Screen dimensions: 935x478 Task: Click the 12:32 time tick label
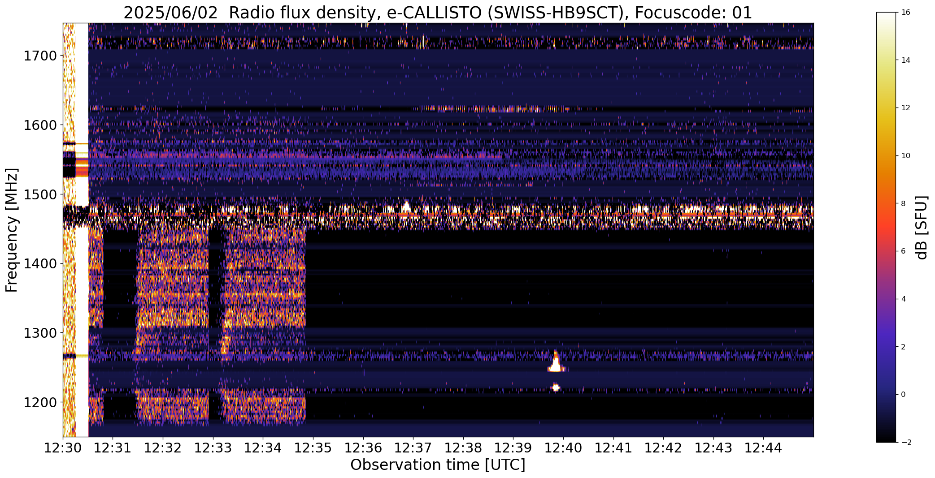(163, 448)
